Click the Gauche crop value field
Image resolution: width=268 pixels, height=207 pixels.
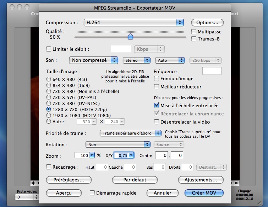point(130,167)
